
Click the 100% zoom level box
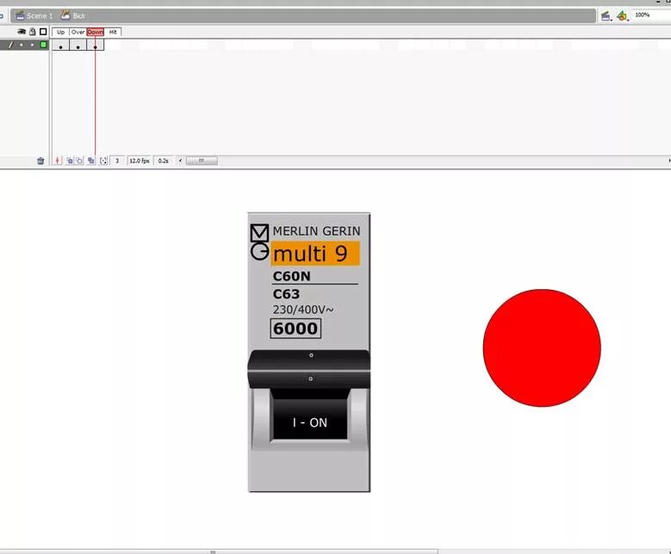pos(651,15)
